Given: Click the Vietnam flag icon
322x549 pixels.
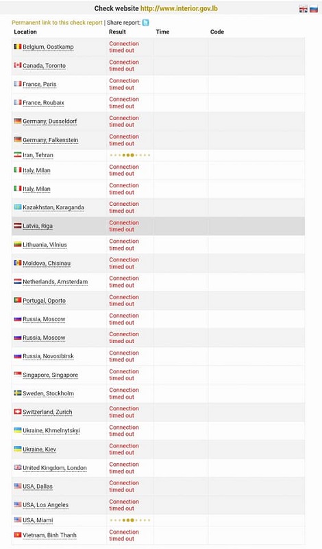Looking at the screenshot, I should (18, 535).
